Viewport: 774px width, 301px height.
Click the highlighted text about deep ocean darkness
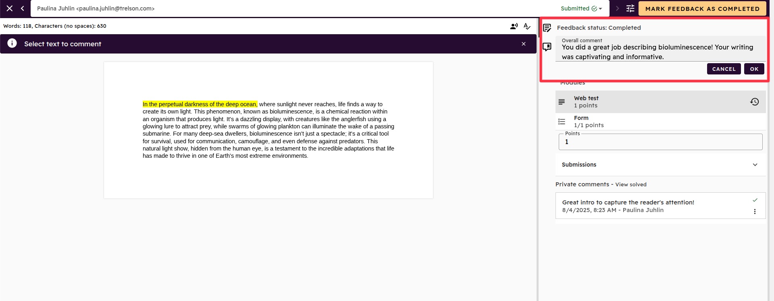pos(200,104)
